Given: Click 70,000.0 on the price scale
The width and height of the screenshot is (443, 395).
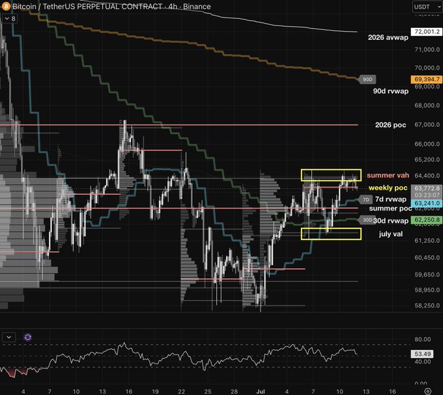Looking at the screenshot, I should (x=427, y=68).
